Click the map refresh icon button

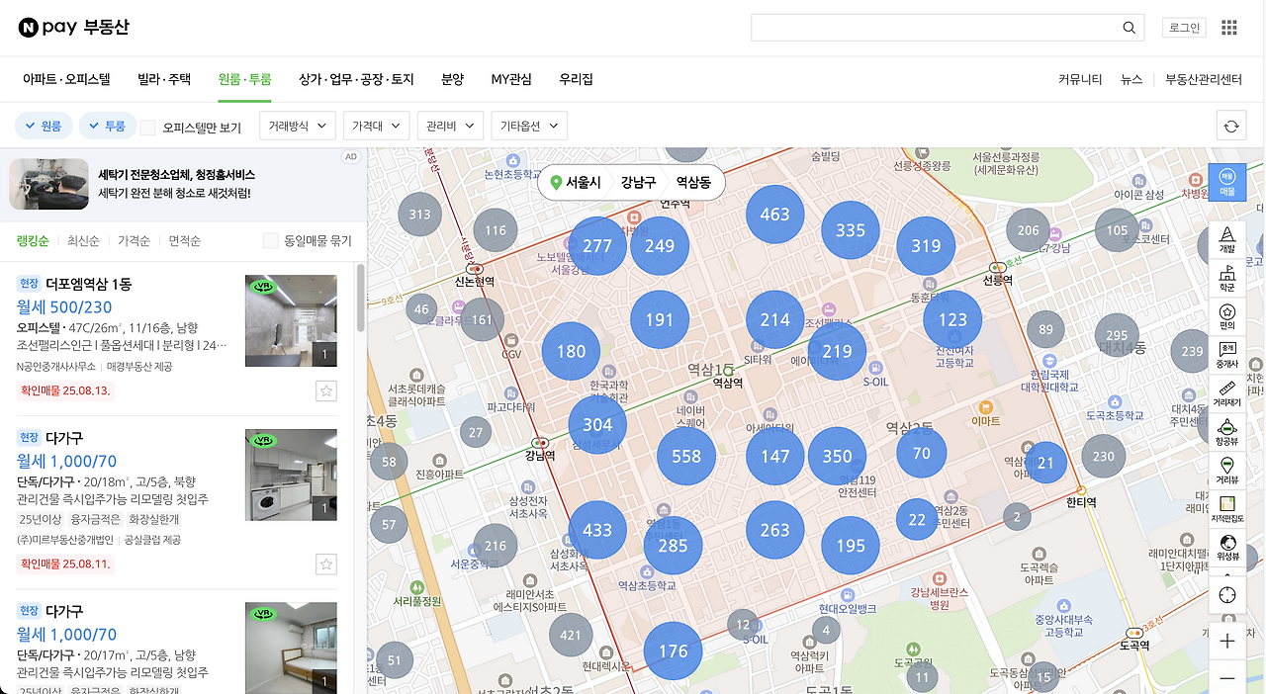(x=1231, y=126)
